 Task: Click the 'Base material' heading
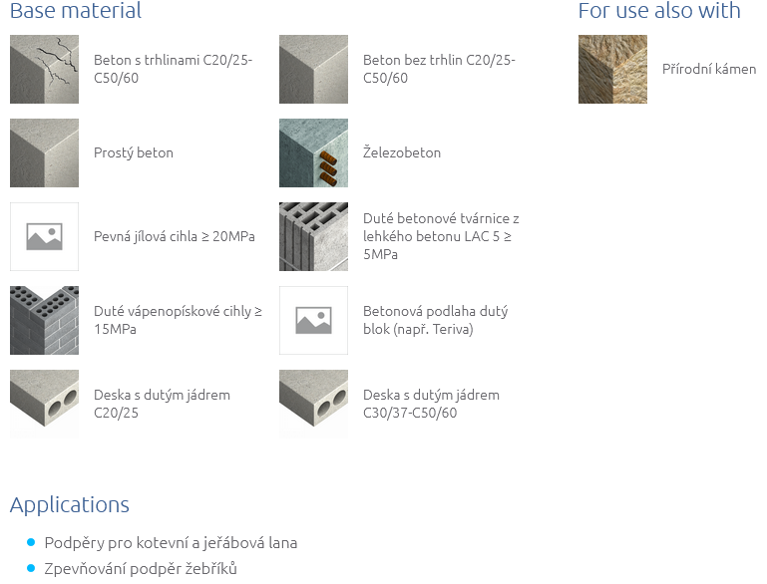[x=76, y=11]
